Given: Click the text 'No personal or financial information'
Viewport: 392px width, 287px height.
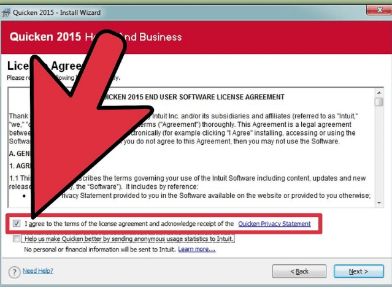Looking at the screenshot, I should pos(72,250).
